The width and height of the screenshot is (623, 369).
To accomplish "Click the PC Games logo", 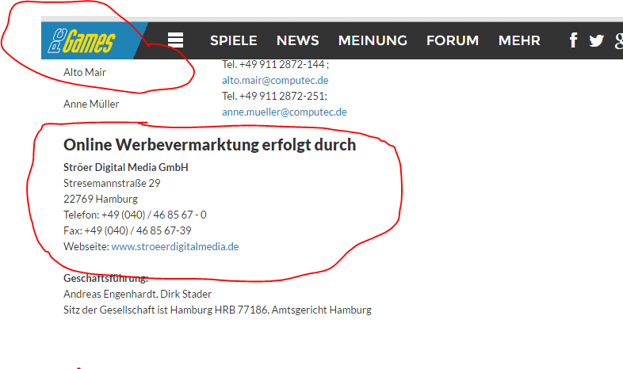I will [82, 40].
